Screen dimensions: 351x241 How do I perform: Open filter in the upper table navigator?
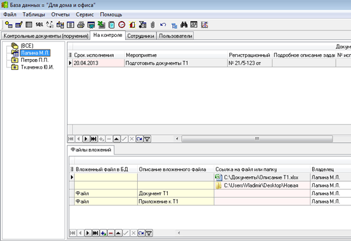click(147, 139)
